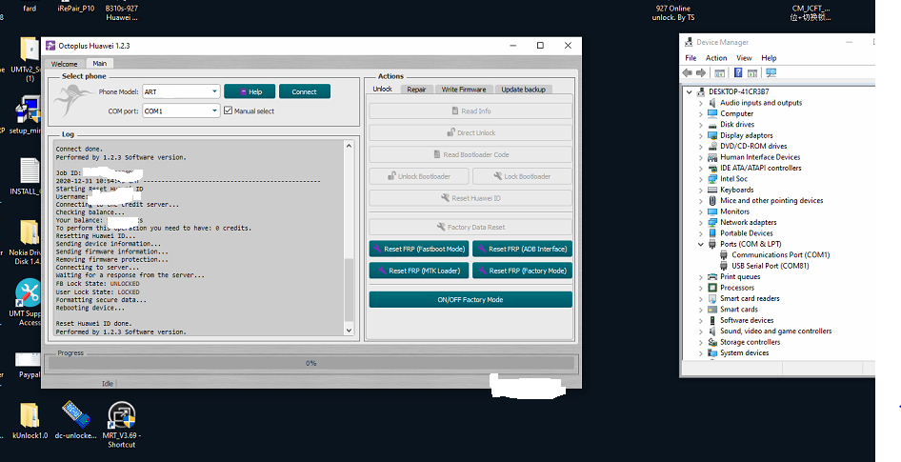Select Mice and other pointing devices item
The height and width of the screenshot is (462, 901).
[771, 201]
